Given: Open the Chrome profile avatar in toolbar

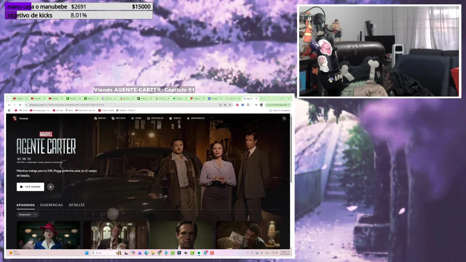Looking at the screenshot, I should (261, 105).
